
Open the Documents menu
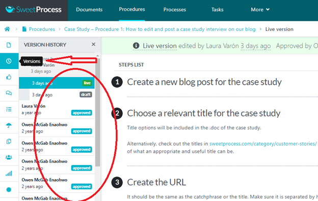[89, 10]
